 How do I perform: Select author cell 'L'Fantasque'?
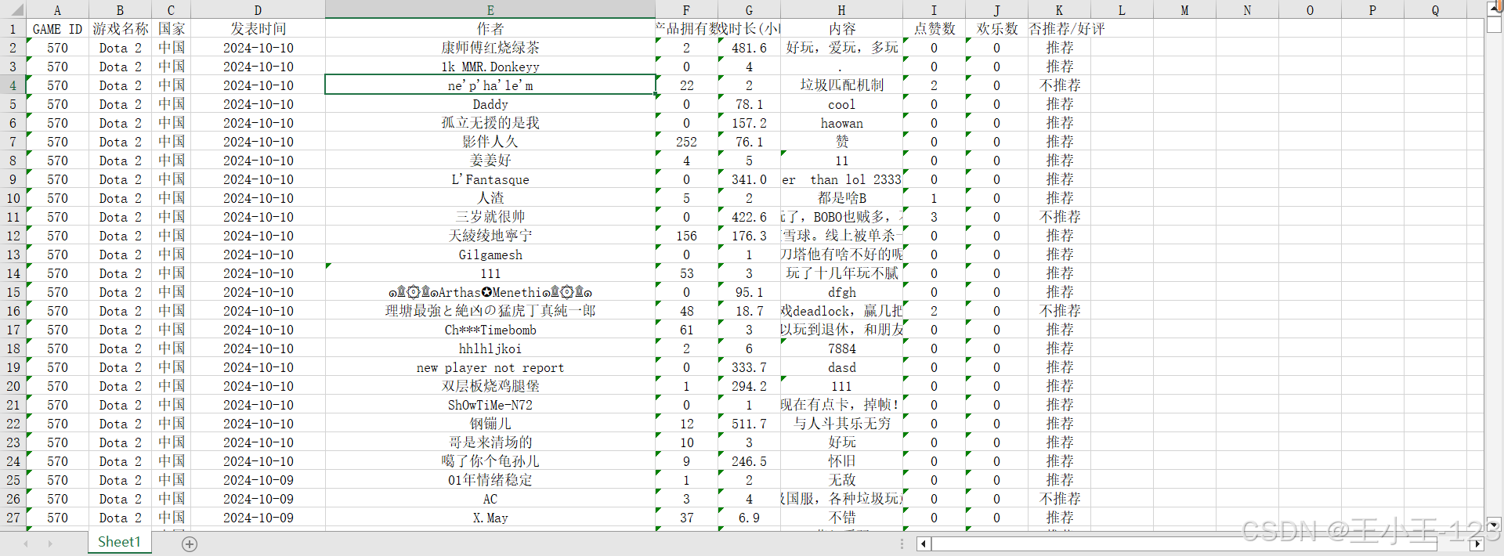point(490,179)
